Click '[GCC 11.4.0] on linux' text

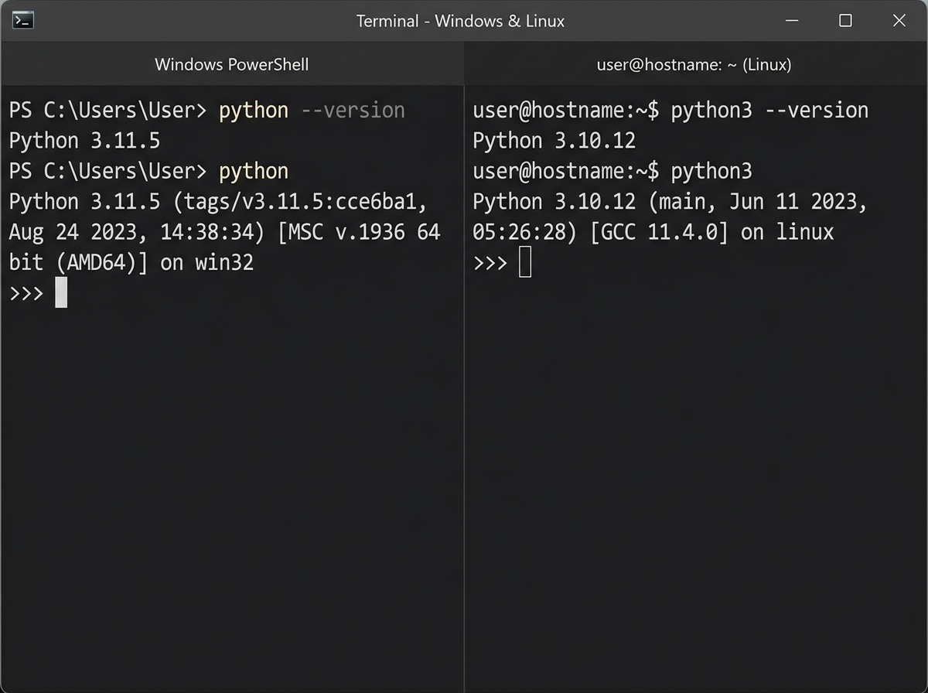coord(712,232)
